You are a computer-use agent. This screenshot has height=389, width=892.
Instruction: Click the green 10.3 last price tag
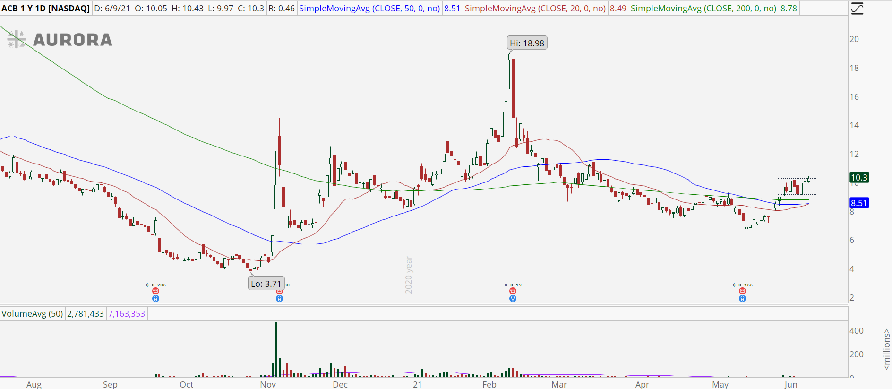click(859, 178)
